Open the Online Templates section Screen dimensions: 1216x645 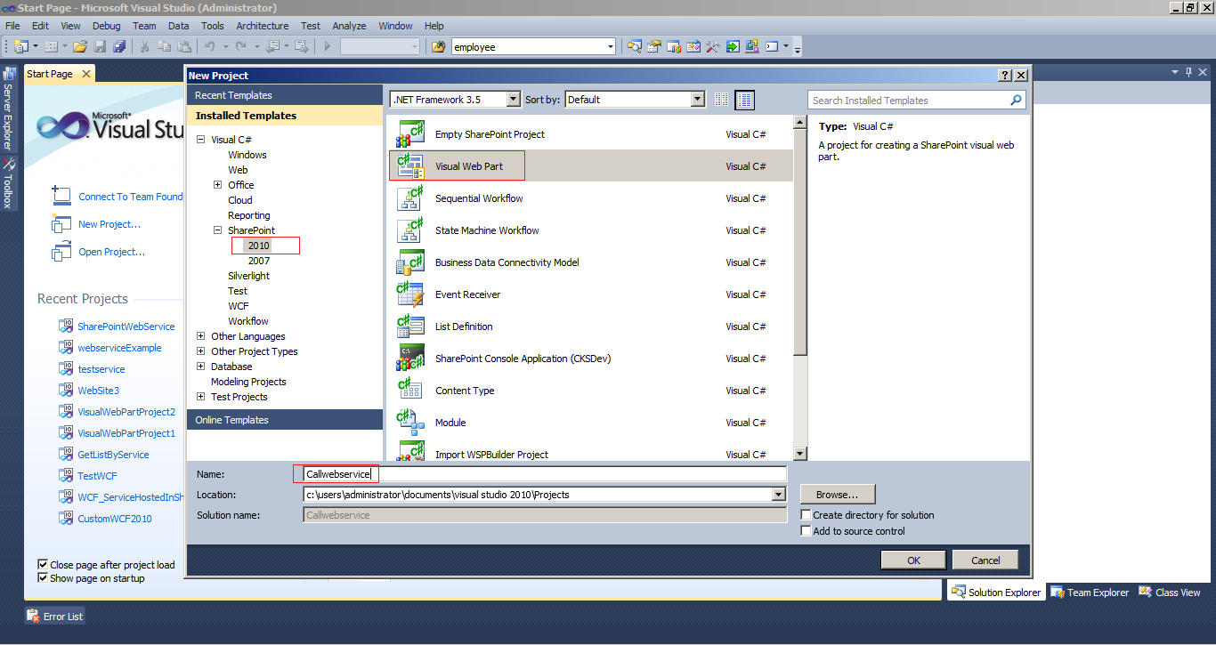(x=285, y=420)
